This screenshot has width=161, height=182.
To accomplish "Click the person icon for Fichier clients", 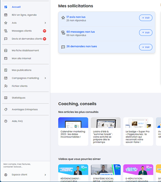I will point(6,86).
